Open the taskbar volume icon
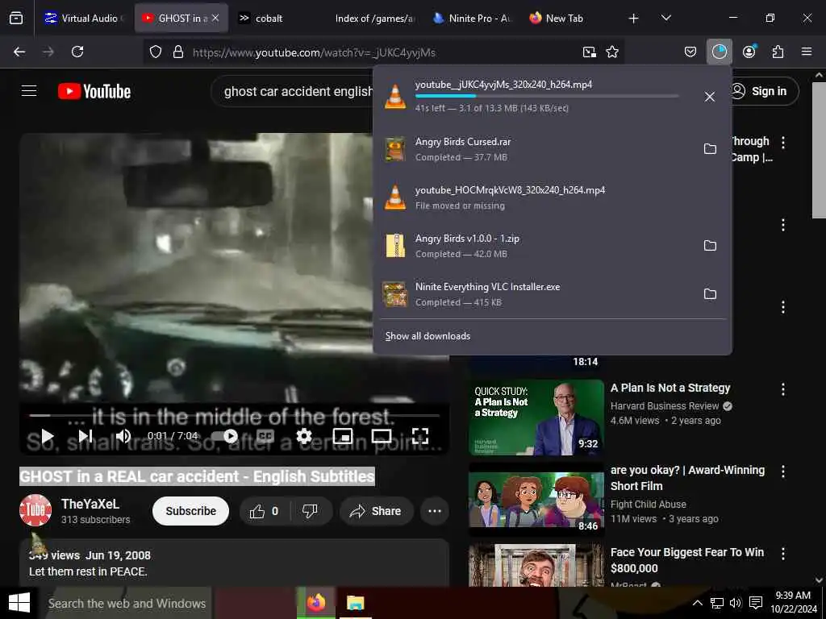 pos(736,603)
